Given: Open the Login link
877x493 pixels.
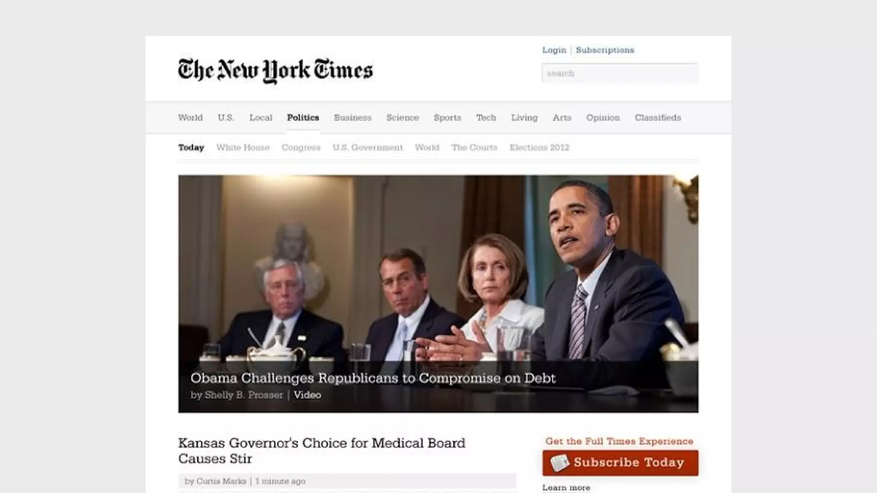Looking at the screenshot, I should click(x=554, y=50).
